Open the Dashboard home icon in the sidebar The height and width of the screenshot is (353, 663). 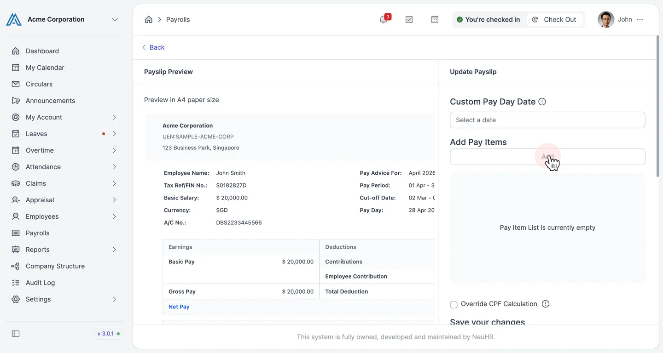coord(16,51)
